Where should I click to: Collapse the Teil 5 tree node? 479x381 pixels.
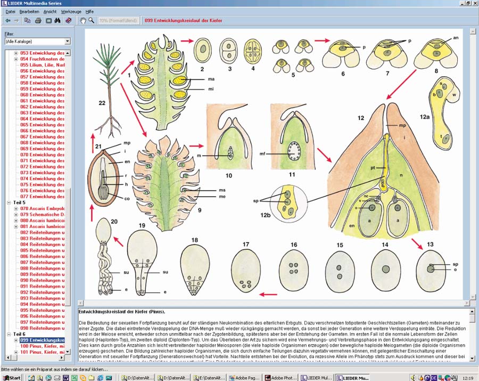tap(9, 202)
